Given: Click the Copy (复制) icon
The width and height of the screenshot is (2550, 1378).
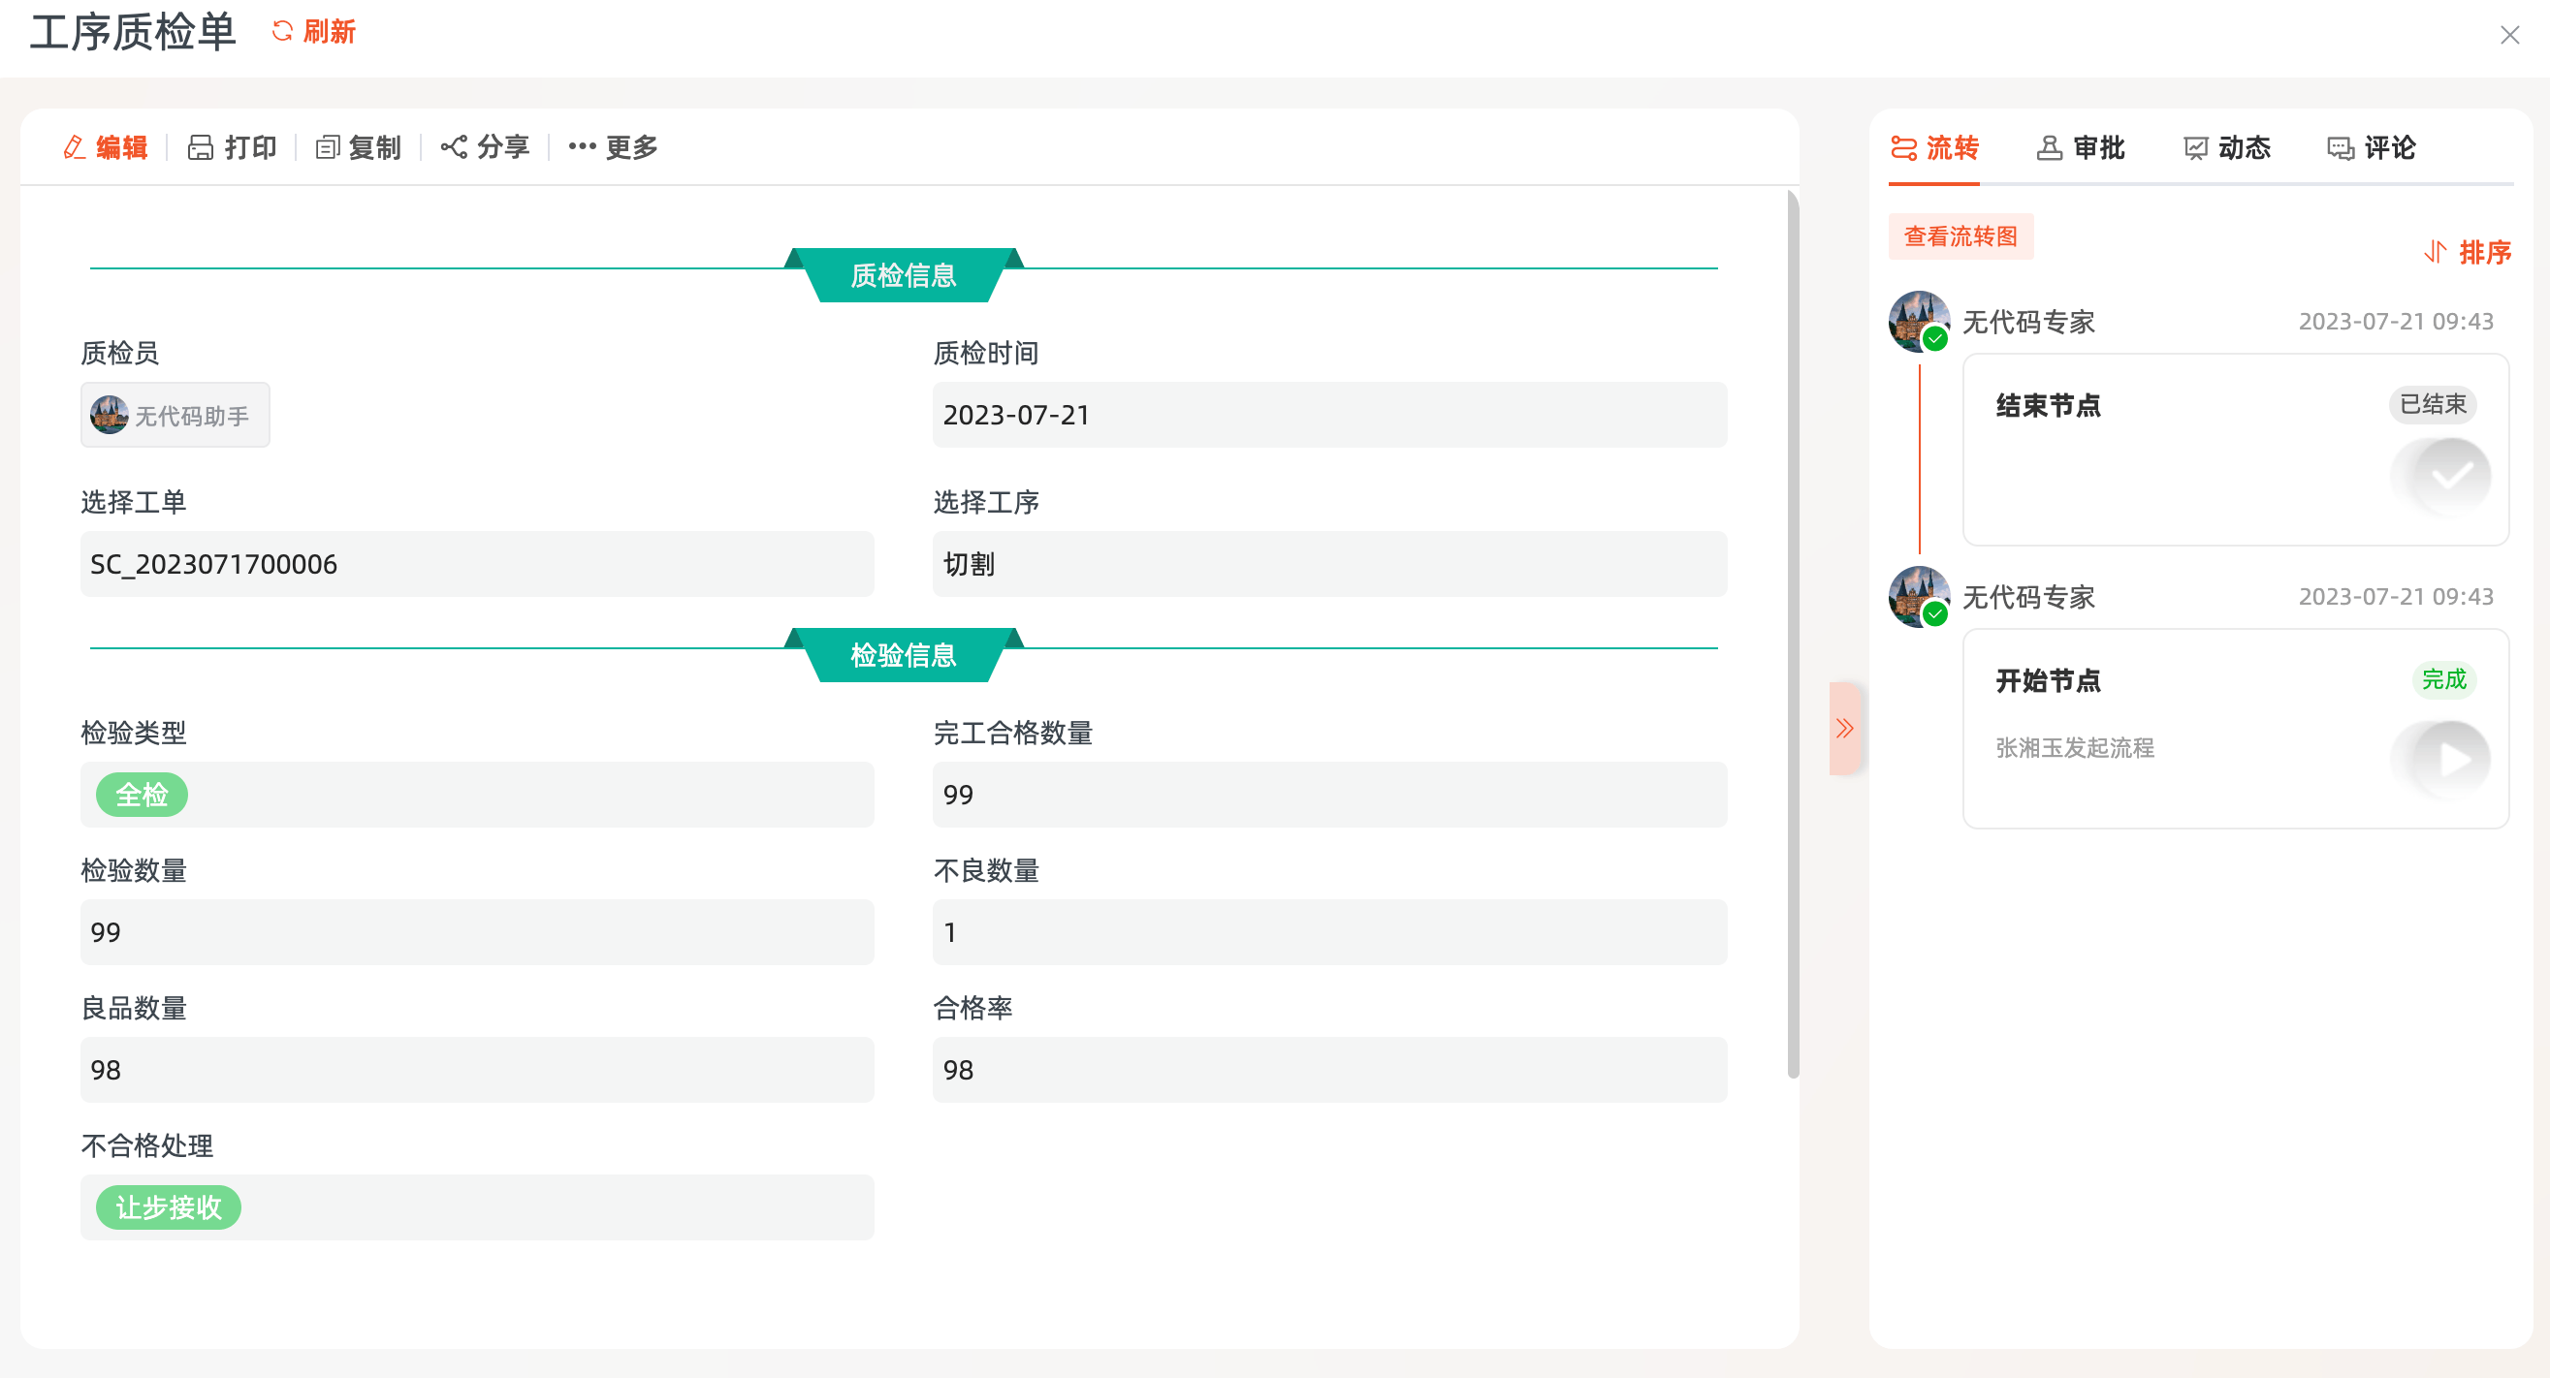Looking at the screenshot, I should (327, 147).
